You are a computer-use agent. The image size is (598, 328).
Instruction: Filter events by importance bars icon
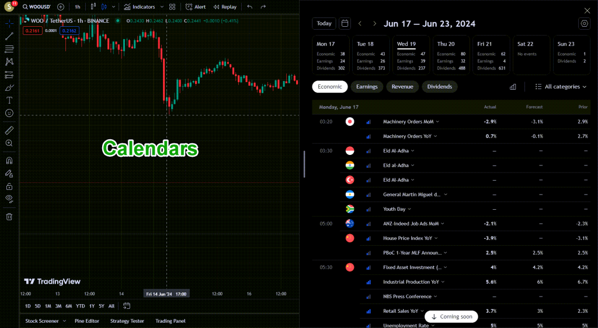[x=513, y=87]
